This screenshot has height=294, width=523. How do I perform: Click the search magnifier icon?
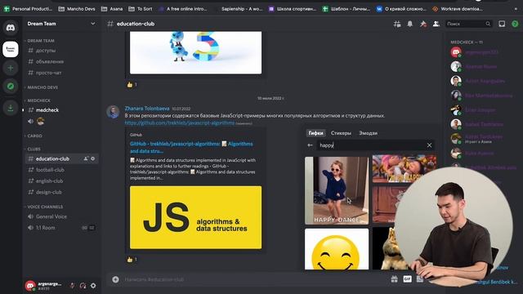[488, 24]
